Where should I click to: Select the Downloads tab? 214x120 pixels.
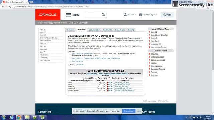click(81, 30)
